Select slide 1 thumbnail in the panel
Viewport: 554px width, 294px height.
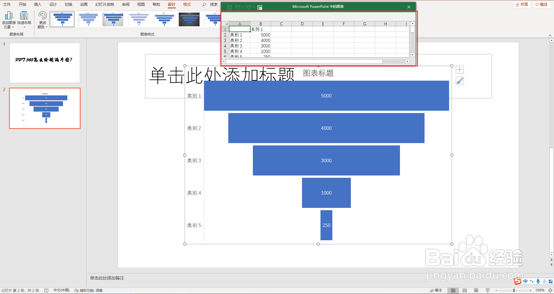tap(45, 63)
